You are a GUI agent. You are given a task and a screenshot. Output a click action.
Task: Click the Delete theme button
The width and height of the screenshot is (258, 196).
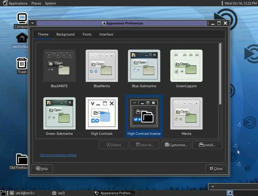coord(114,145)
